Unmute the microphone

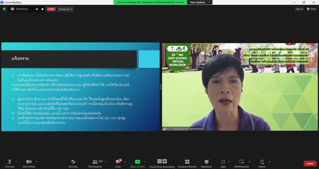pyautogui.click(x=10, y=163)
